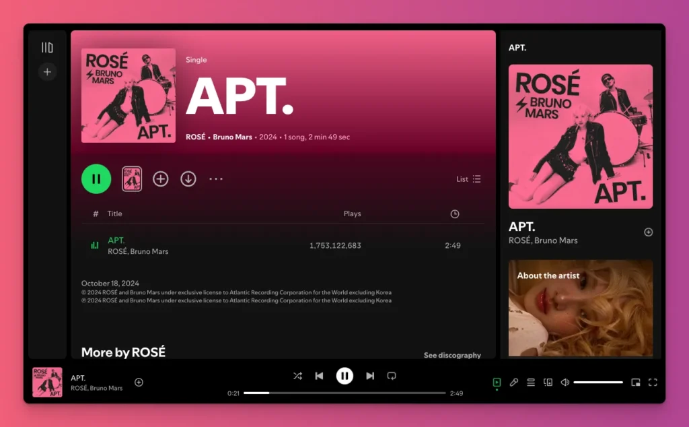Skip to previous track
Viewport: 689px width, 427px height.
[320, 376]
